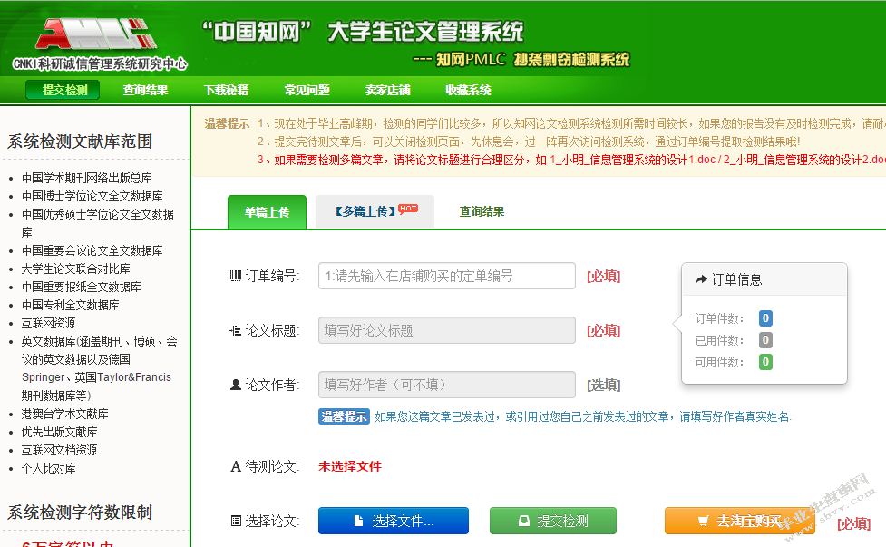Viewport: 886px width, 547px height.
Task: Click 中国优秀硕士学位论文全文数据库 list item
Action: [98, 223]
